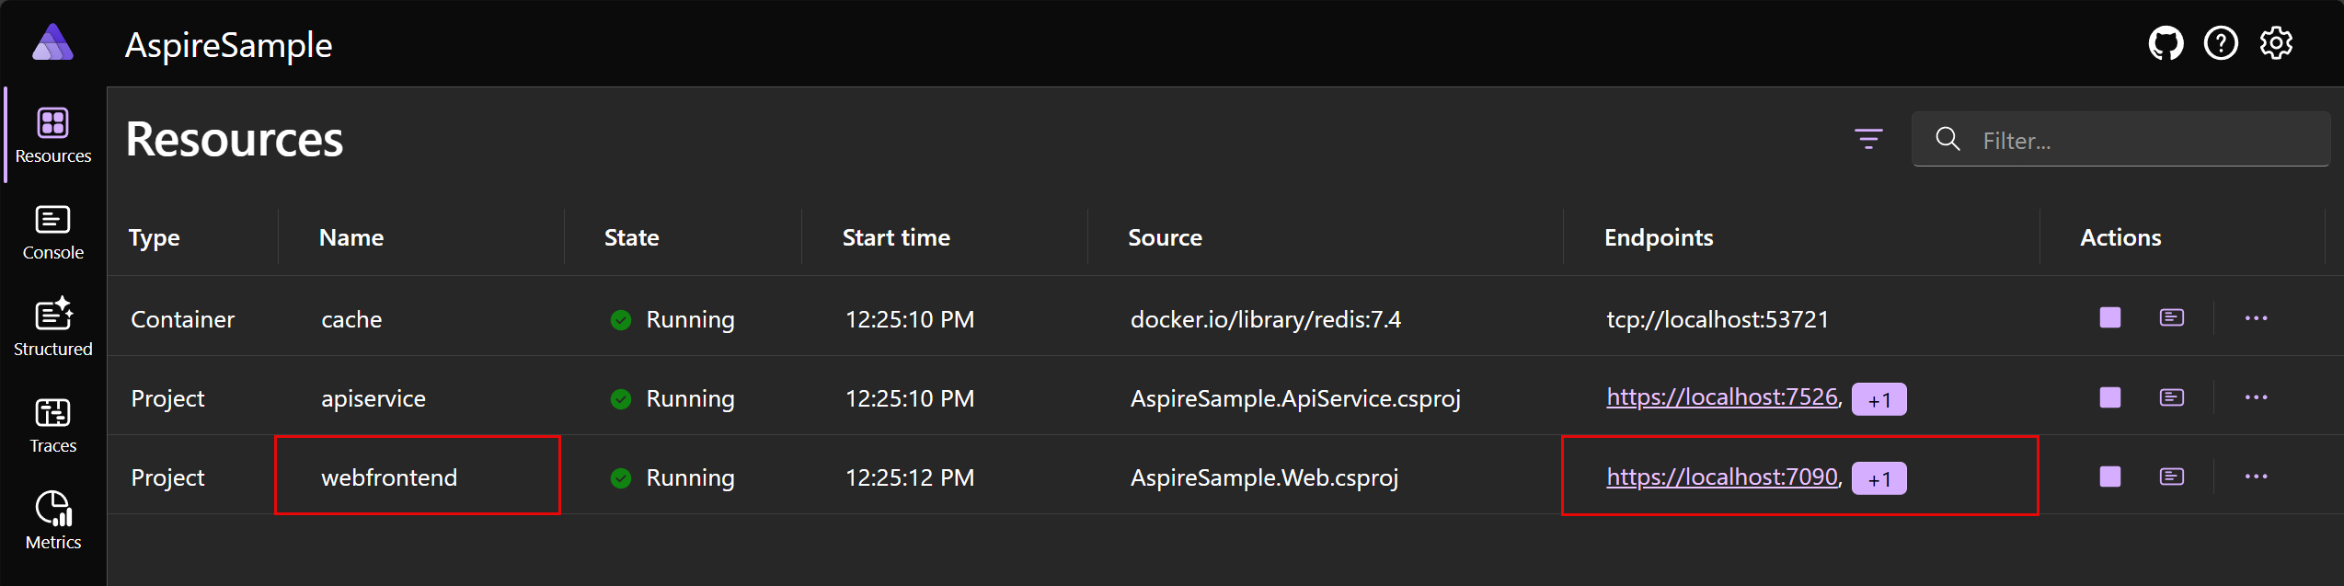This screenshot has width=2344, height=586.
Task: Click the AspireSample application title
Action: [x=228, y=45]
